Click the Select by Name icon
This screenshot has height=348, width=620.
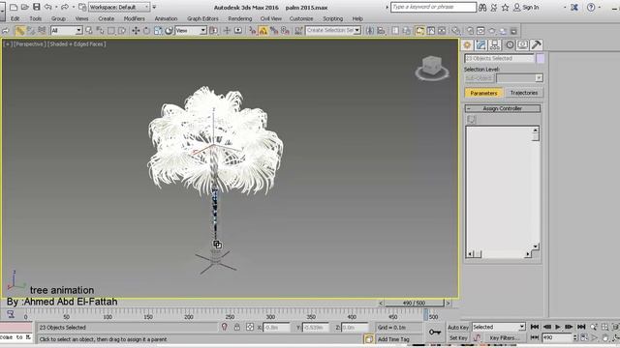click(x=100, y=30)
